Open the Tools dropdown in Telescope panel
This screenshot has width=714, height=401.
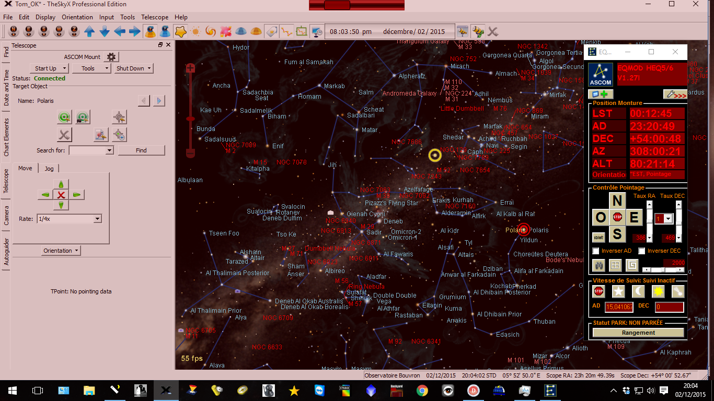pyautogui.click(x=91, y=68)
